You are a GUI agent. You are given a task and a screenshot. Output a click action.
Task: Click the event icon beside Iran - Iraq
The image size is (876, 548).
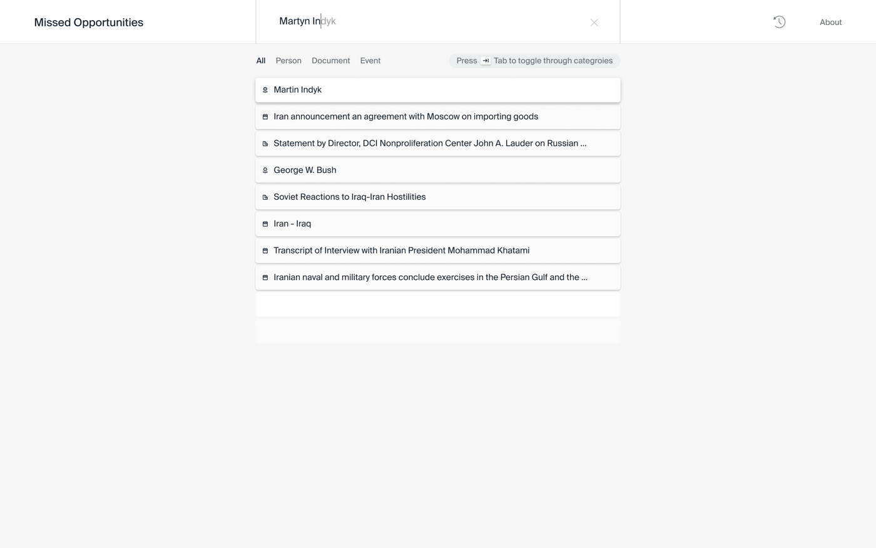pos(265,224)
